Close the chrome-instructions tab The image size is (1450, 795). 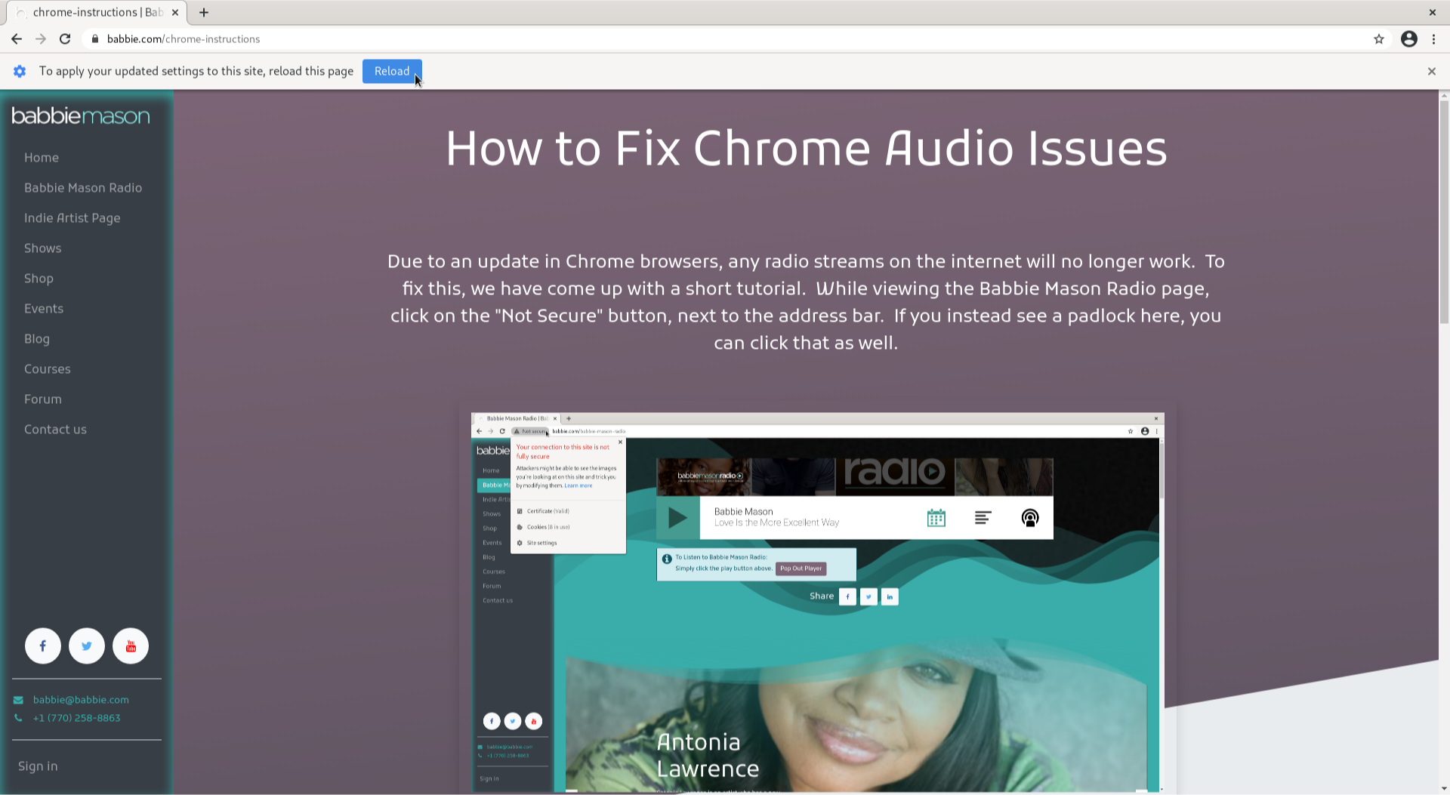(x=175, y=13)
